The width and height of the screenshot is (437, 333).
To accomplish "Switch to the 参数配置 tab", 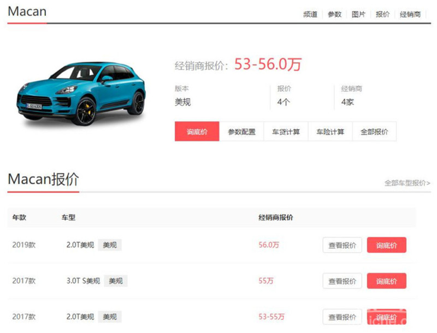I will pyautogui.click(x=241, y=132).
